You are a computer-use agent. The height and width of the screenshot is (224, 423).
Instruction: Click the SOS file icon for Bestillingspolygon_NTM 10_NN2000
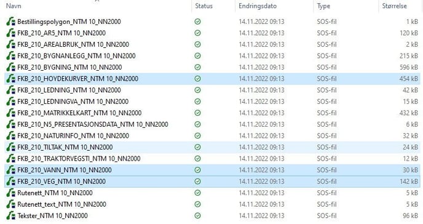[11, 22]
